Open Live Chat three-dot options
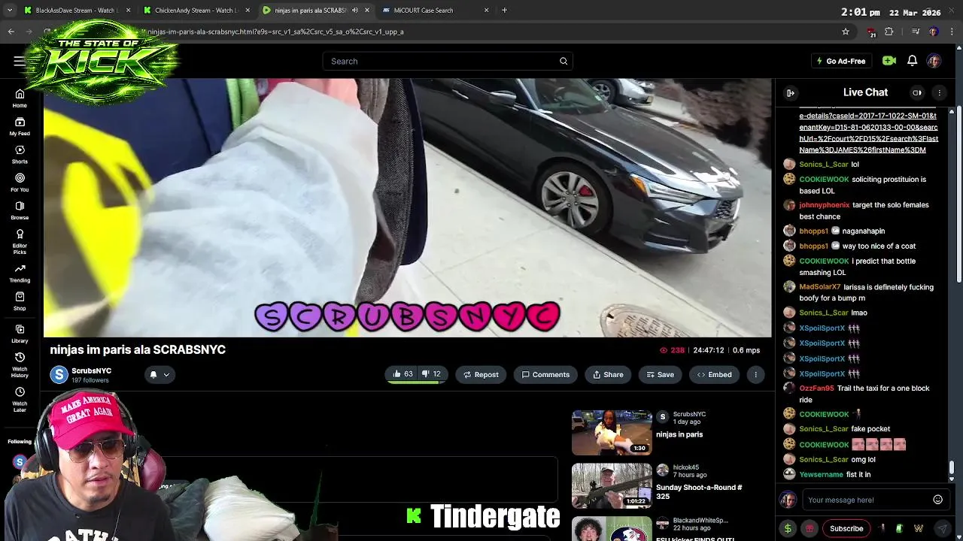The width and height of the screenshot is (963, 541). [939, 92]
